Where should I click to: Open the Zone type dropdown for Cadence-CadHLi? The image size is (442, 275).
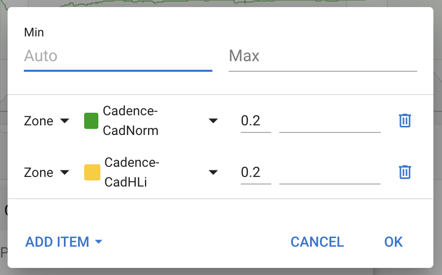pyautogui.click(x=46, y=172)
